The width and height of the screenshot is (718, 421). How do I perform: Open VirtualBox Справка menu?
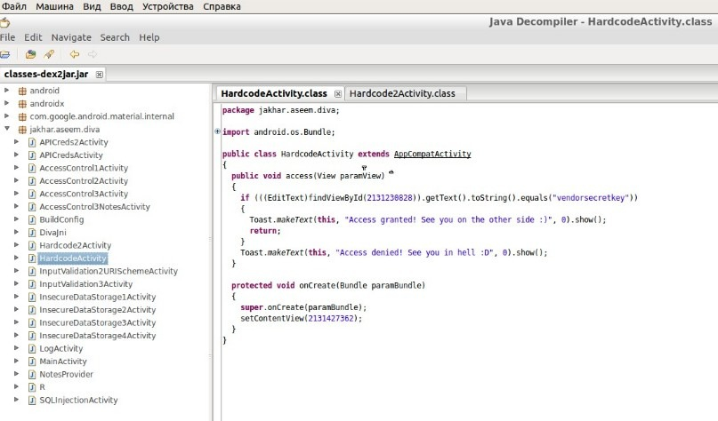coord(222,6)
